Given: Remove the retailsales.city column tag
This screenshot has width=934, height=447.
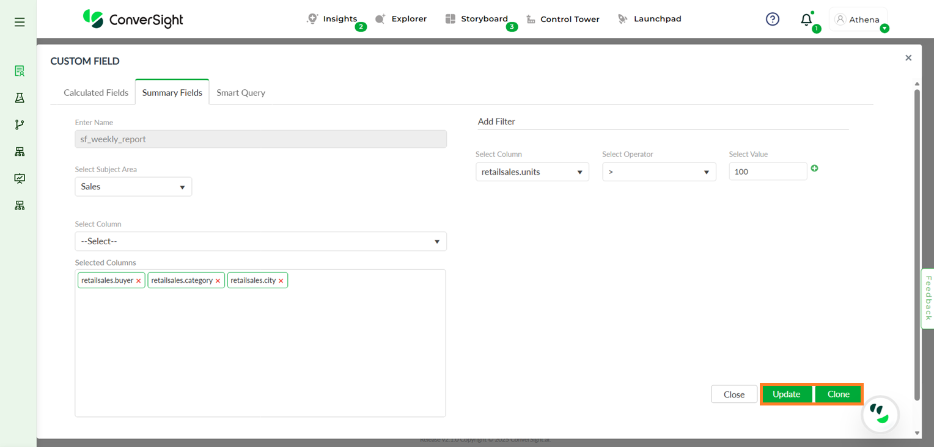Looking at the screenshot, I should point(281,281).
